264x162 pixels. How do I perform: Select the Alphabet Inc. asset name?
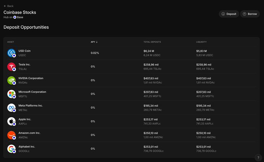[x=27, y=147]
